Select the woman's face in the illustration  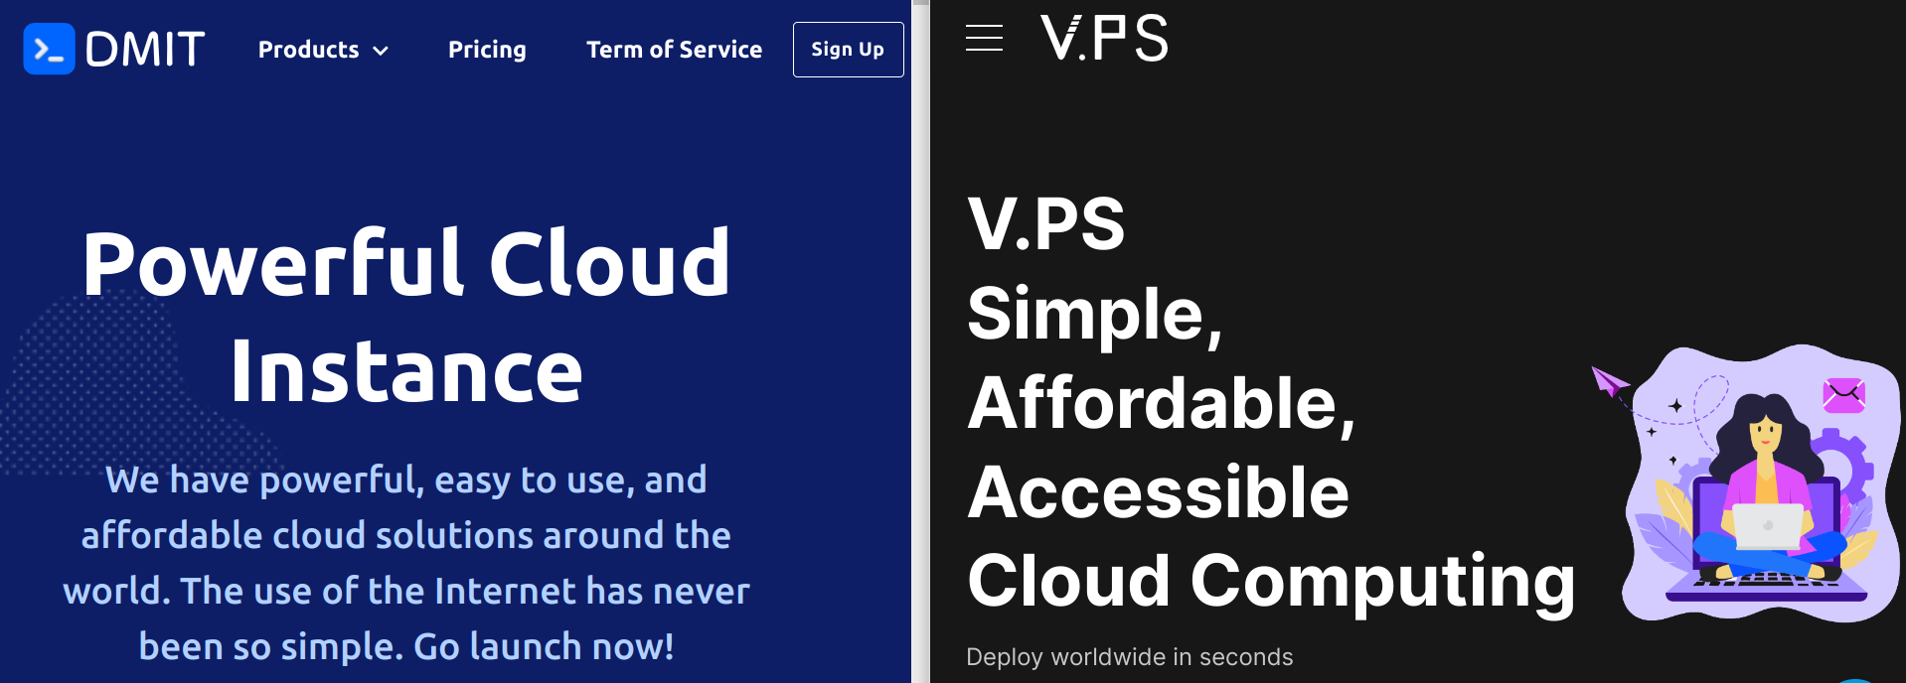point(1765,433)
